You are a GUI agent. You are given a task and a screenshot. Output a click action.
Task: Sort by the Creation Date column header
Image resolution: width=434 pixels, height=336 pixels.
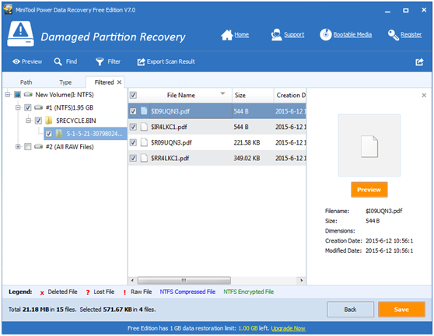click(x=290, y=95)
